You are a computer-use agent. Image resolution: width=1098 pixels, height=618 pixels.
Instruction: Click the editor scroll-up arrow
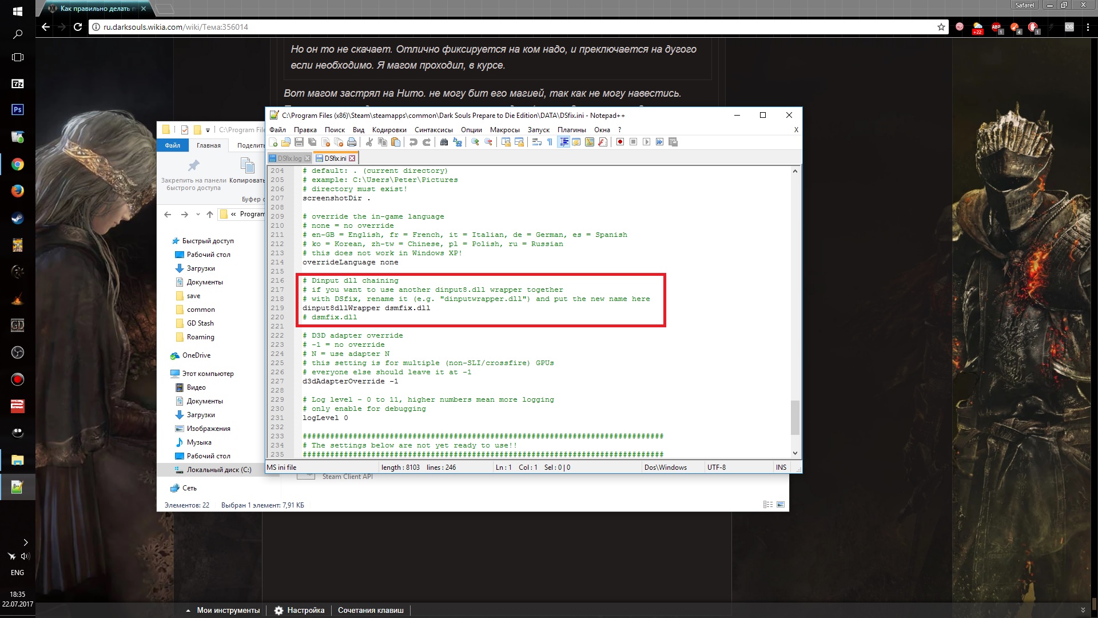coord(795,171)
